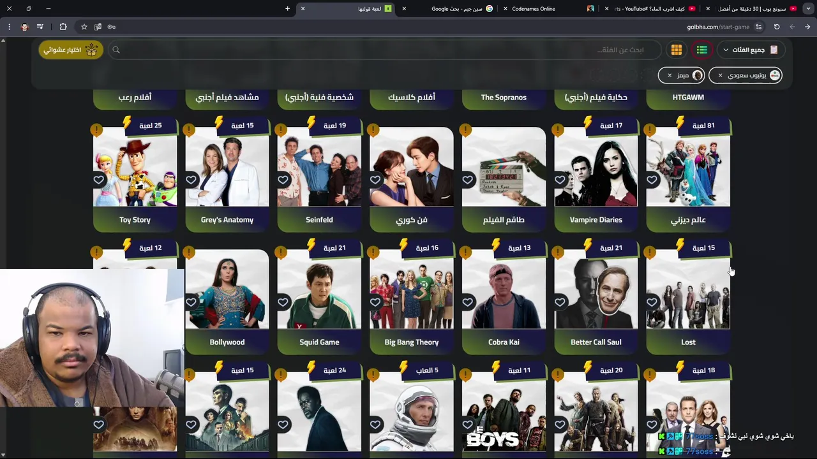This screenshot has width=817, height=459.
Task: Favorite Better Call Saul with the heart
Action: pos(560,302)
